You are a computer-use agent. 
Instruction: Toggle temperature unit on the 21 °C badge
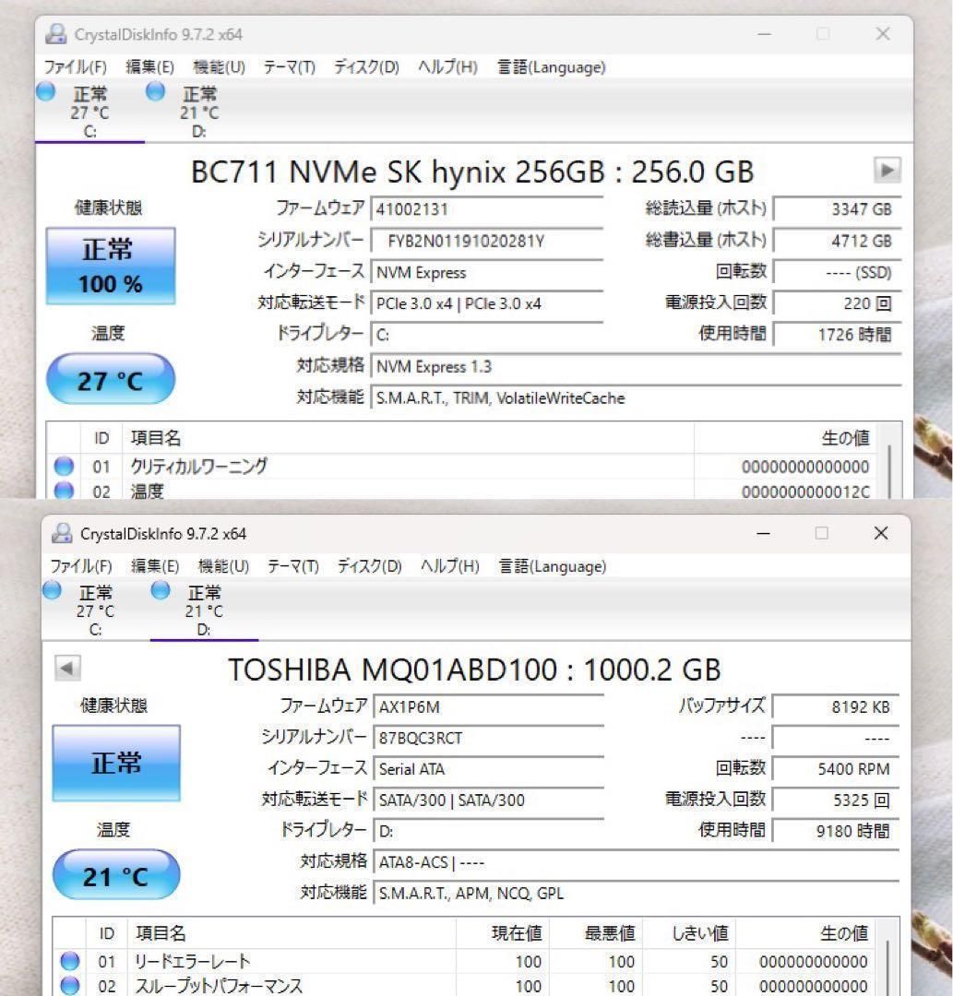pyautogui.click(x=115, y=874)
